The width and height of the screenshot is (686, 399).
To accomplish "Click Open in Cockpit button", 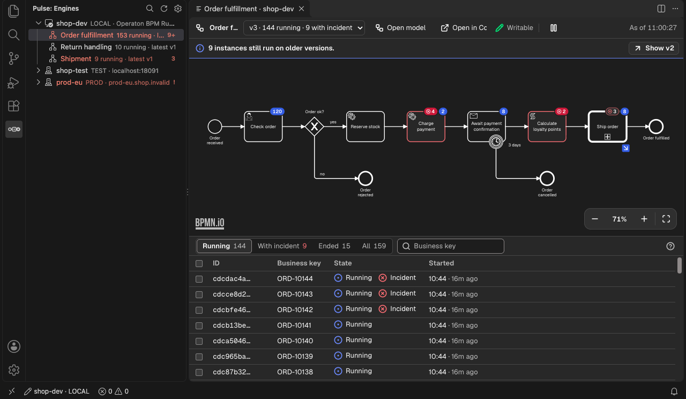I will coord(464,28).
